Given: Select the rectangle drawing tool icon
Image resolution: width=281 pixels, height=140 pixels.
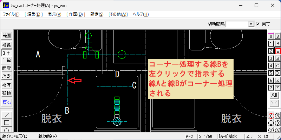Looking at the screenshot, I should [x=7, y=123].
